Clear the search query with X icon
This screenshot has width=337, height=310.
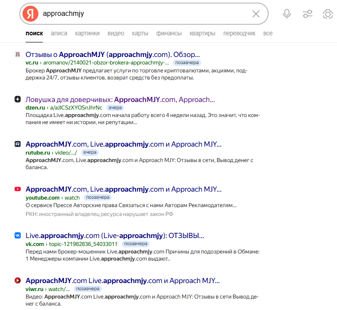tap(256, 14)
